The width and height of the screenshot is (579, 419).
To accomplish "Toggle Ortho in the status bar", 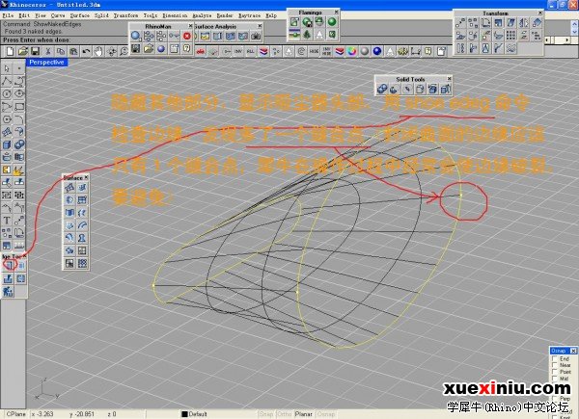I will click(284, 414).
